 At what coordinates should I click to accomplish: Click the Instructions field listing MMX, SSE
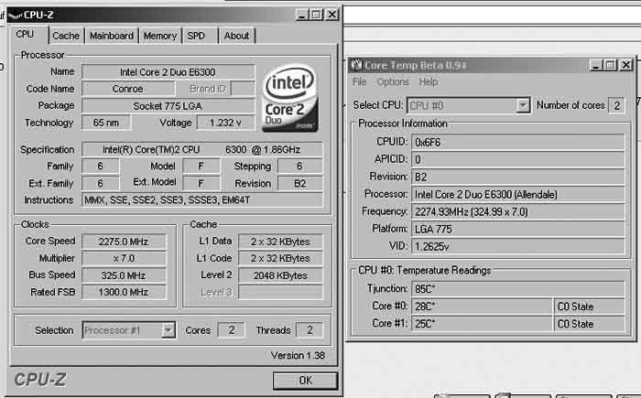coord(202,200)
